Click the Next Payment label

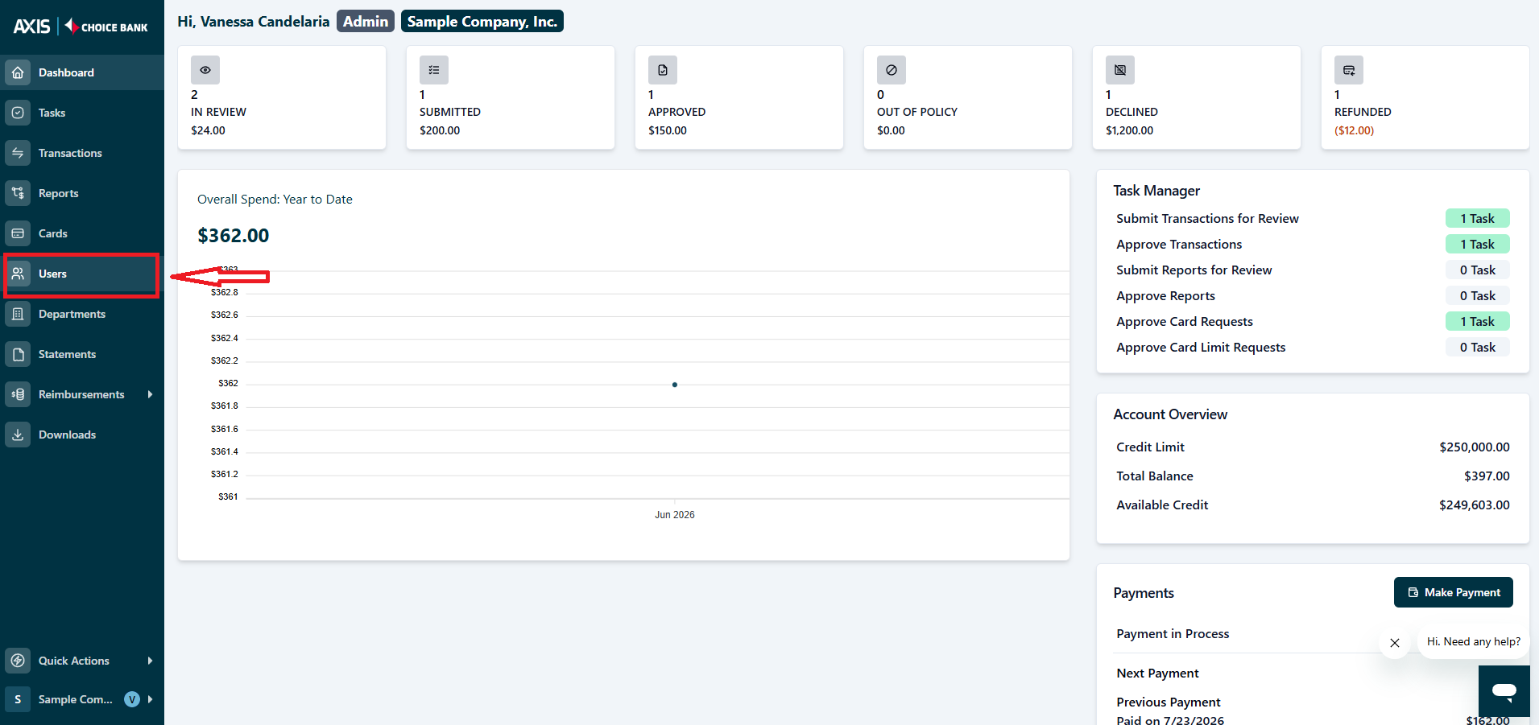1157,674
